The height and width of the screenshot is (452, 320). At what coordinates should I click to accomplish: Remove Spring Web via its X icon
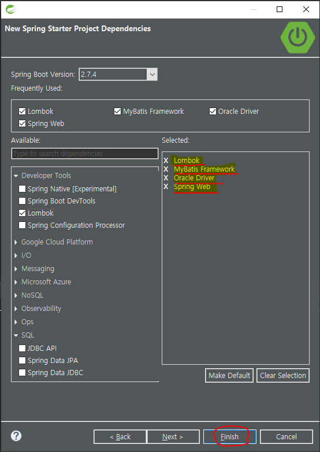pos(166,187)
